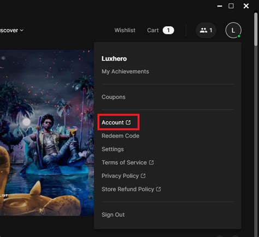
Task: Open the Cart
Action: (x=153, y=30)
